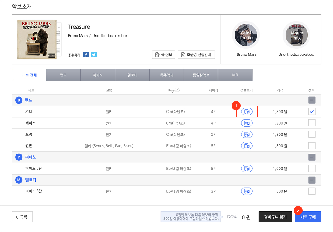Screen dimensions: 333x232
Task: Switch to the 피아노 tab
Action: pos(98,75)
